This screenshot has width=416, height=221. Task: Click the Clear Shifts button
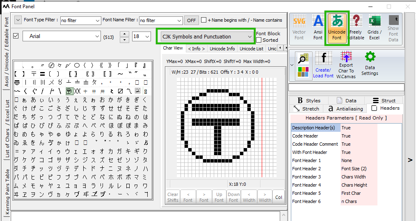click(x=173, y=197)
